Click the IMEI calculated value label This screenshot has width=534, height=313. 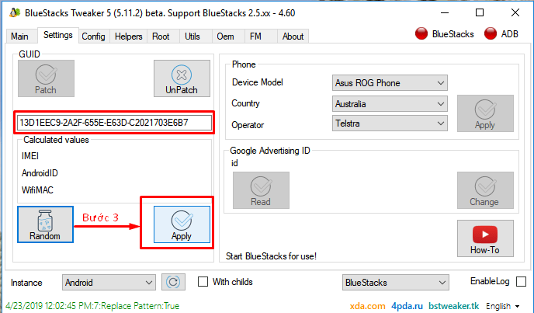(30, 156)
